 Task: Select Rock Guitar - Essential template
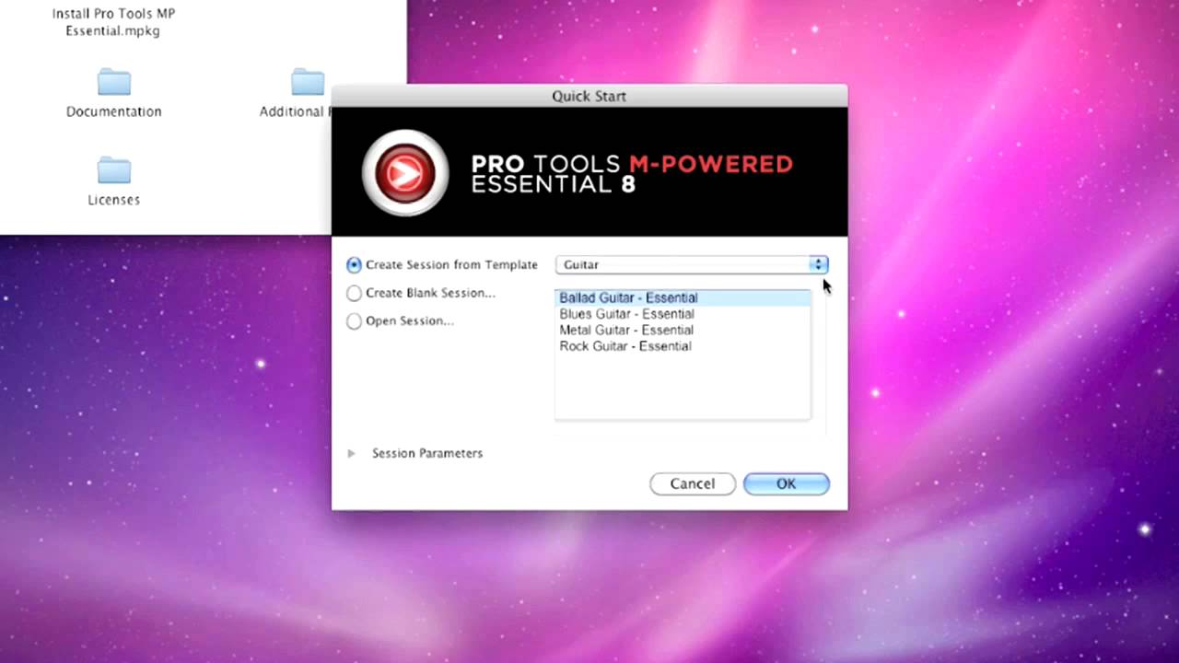pos(683,346)
